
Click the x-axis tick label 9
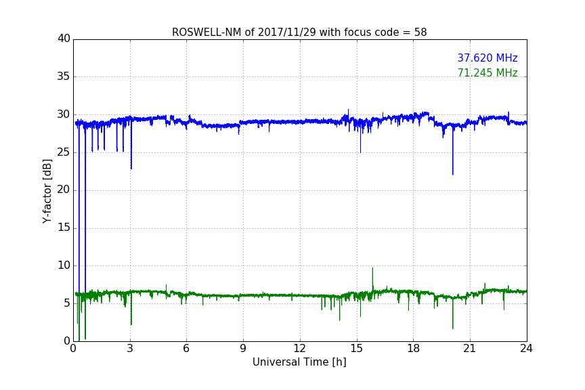(x=243, y=349)
